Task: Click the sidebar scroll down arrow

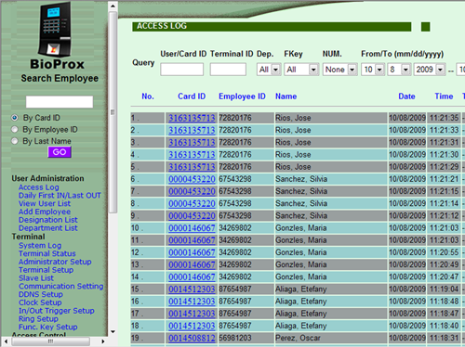Action: point(113,332)
